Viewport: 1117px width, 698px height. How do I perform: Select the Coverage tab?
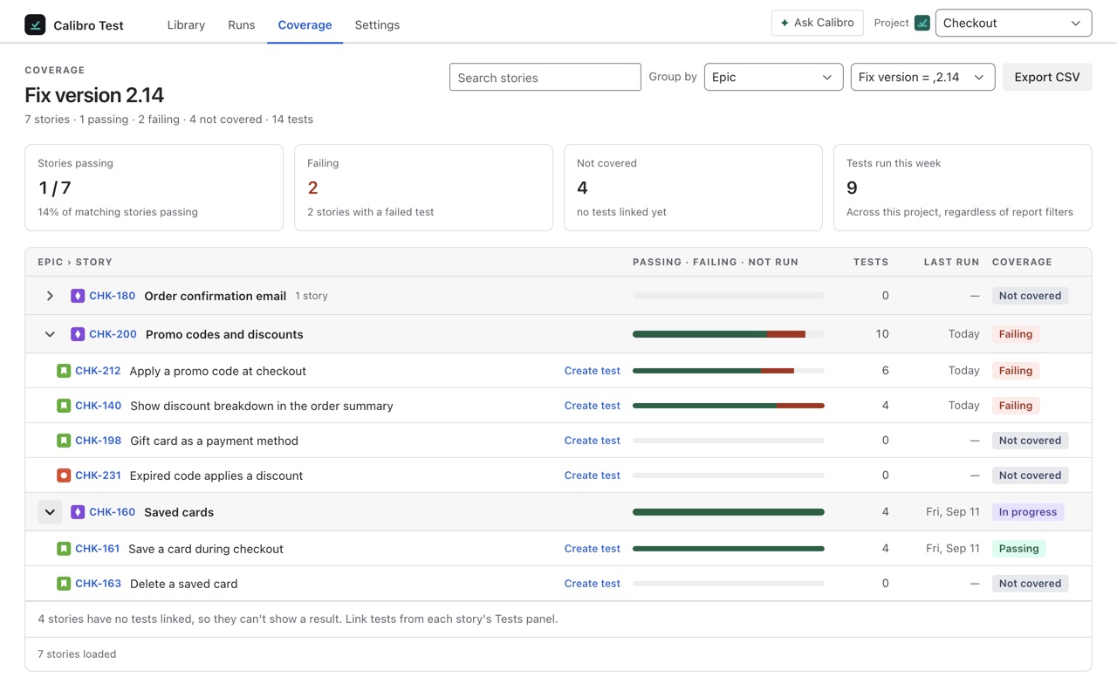point(305,24)
